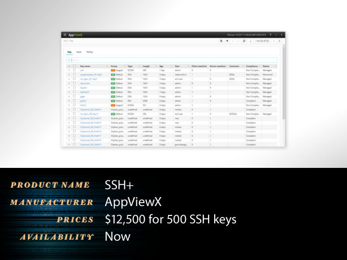Click orange group badge in ttest1 row
Image resolution: width=347 pixels, height=260 pixels.
click(x=113, y=105)
